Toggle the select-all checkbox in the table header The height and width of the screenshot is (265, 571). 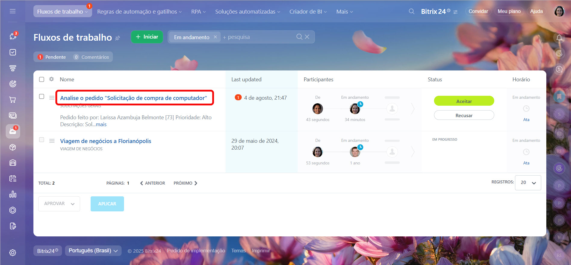42,79
